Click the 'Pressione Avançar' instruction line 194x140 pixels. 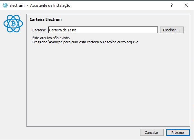pyautogui.click(x=86, y=42)
